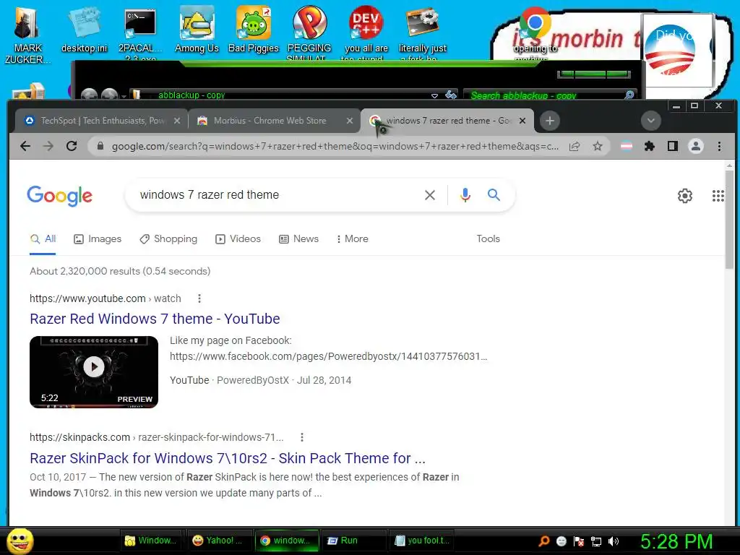The image size is (740, 555).
Task: Switch to the TechSpot tab
Action: coord(101,121)
